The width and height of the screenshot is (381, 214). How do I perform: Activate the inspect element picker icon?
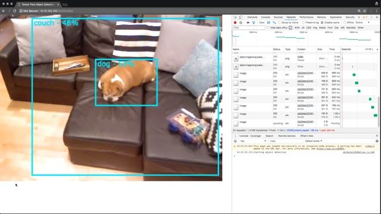pos(235,17)
